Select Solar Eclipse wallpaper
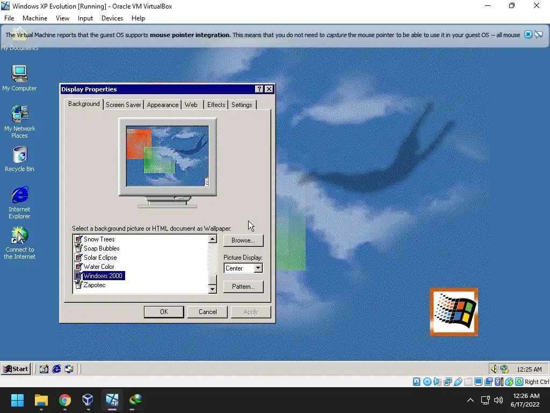This screenshot has height=413, width=550. tap(96, 258)
